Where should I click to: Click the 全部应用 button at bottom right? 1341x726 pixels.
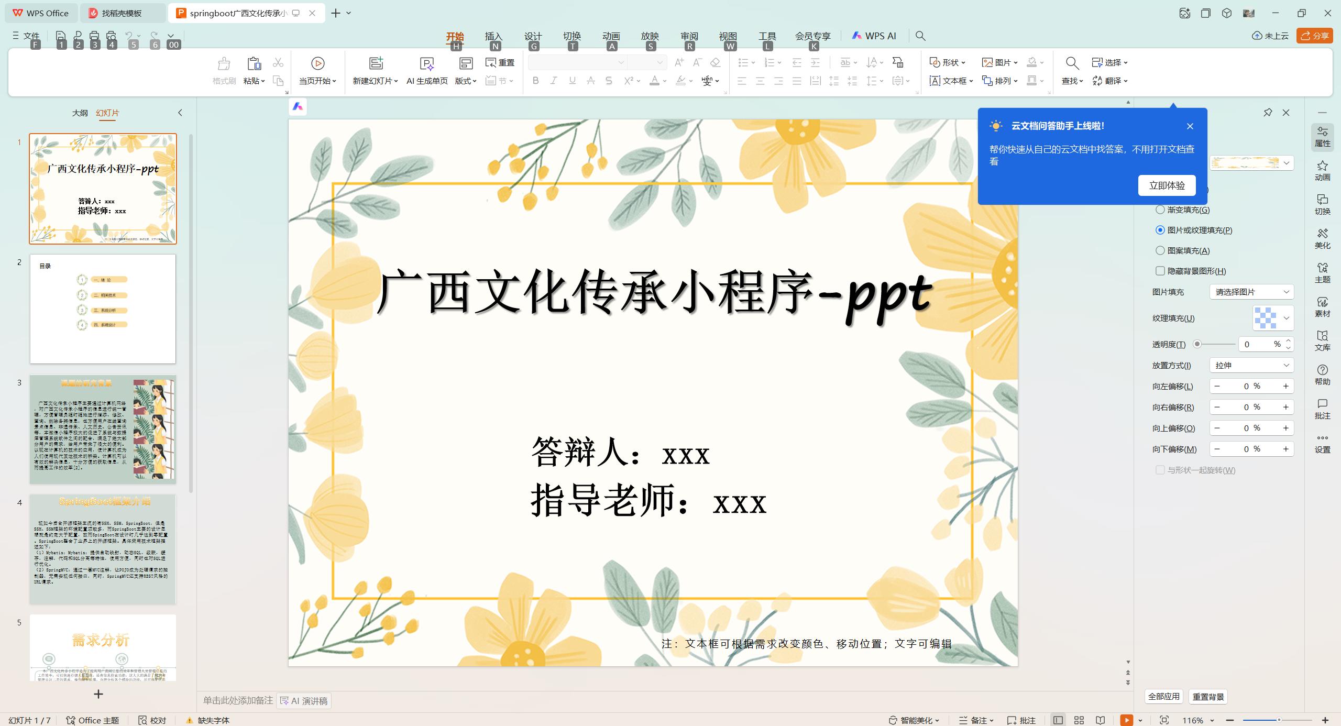coord(1164,697)
